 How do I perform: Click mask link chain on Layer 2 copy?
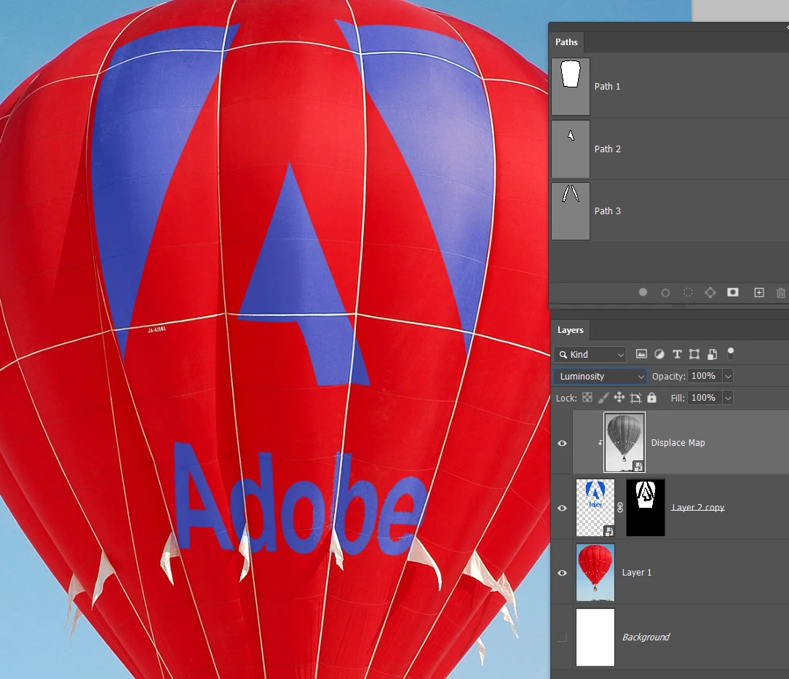point(620,508)
